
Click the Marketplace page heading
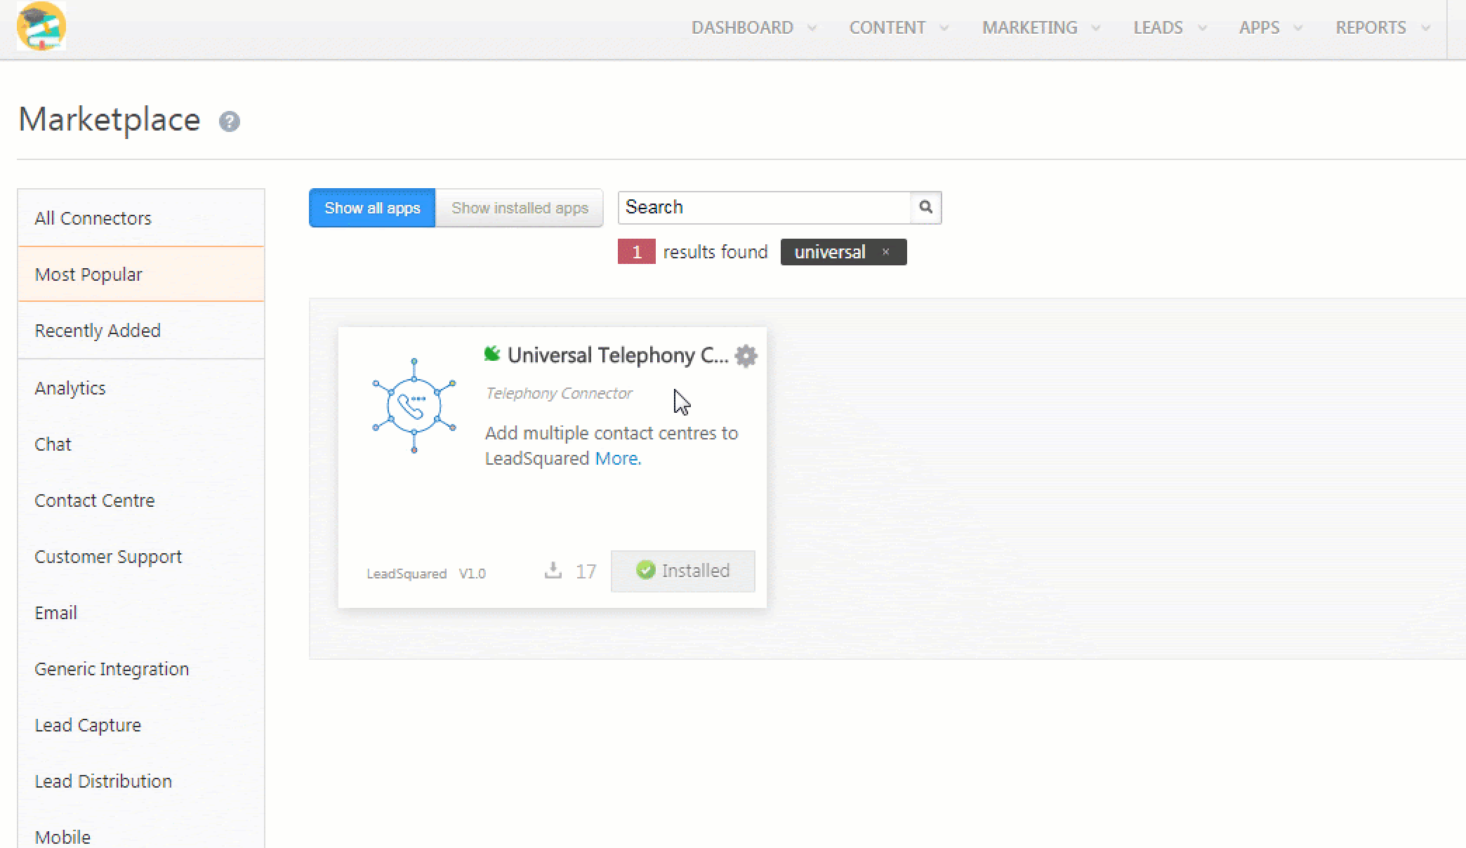[x=110, y=119]
